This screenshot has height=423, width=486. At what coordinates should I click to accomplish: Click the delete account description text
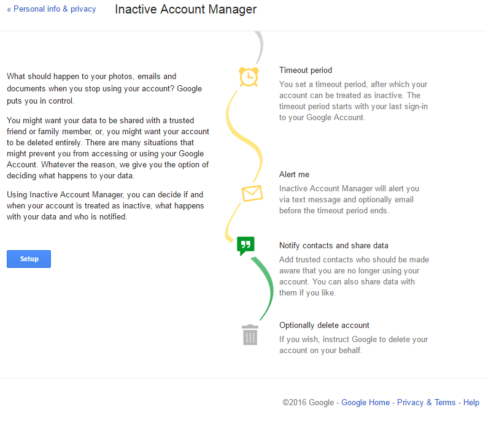click(353, 345)
